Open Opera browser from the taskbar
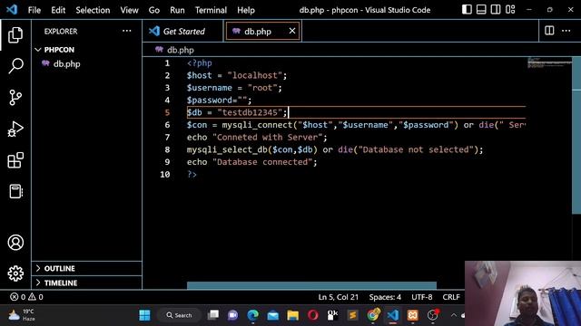 [x=312, y=315]
